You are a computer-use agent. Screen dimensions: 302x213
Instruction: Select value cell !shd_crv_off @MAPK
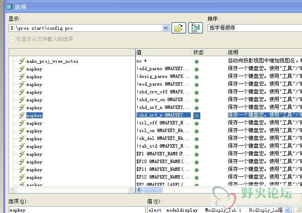click(x=163, y=92)
